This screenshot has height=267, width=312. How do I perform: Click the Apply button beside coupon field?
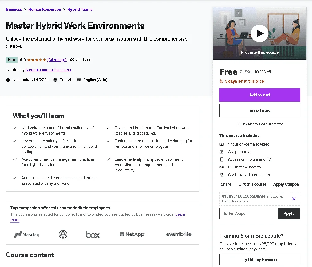tap(289, 214)
